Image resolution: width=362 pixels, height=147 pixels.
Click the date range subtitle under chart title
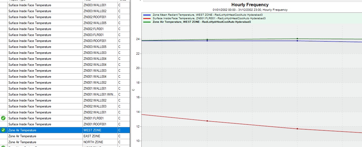[x=250, y=10]
